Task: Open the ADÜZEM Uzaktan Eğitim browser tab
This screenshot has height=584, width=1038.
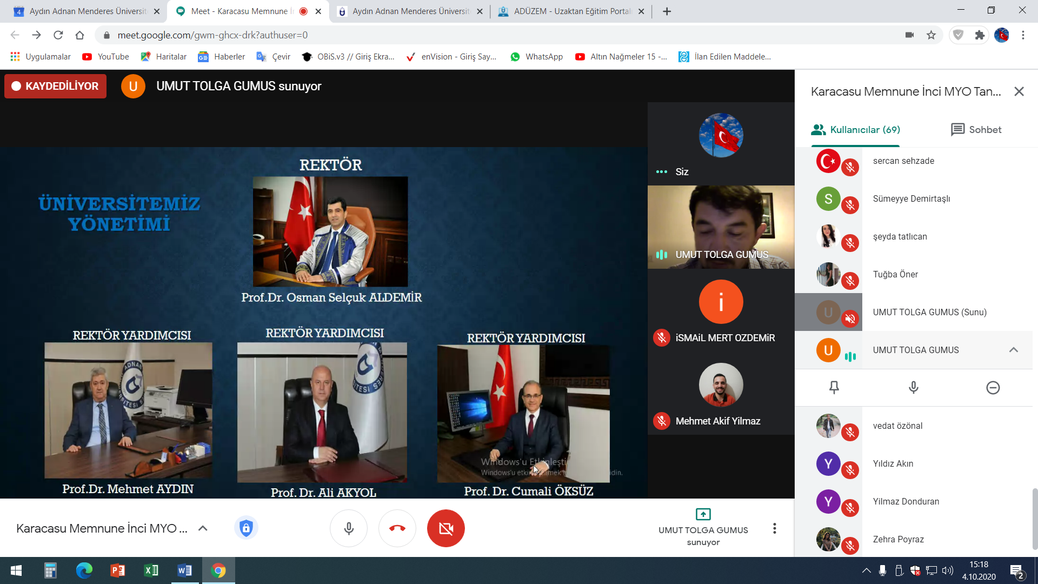Action: tap(570, 11)
